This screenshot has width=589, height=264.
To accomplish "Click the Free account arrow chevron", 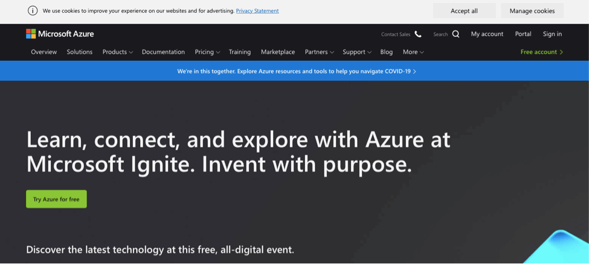I will click(x=561, y=52).
